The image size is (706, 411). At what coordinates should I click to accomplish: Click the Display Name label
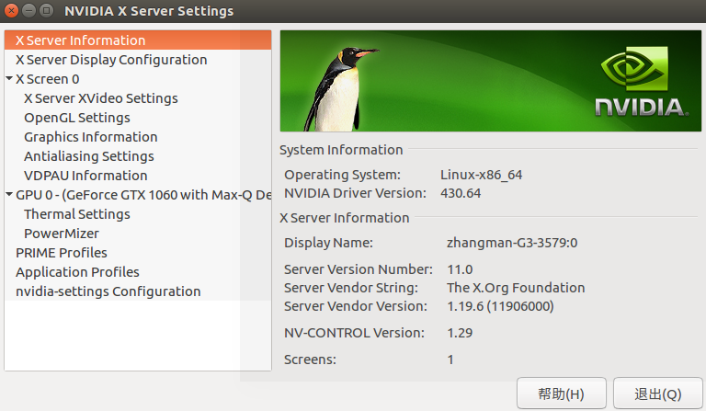[329, 243]
